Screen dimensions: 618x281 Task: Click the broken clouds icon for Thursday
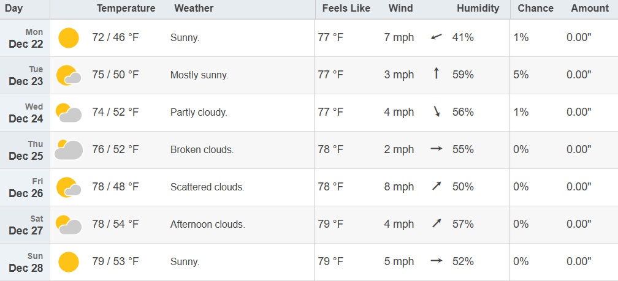pyautogui.click(x=68, y=150)
